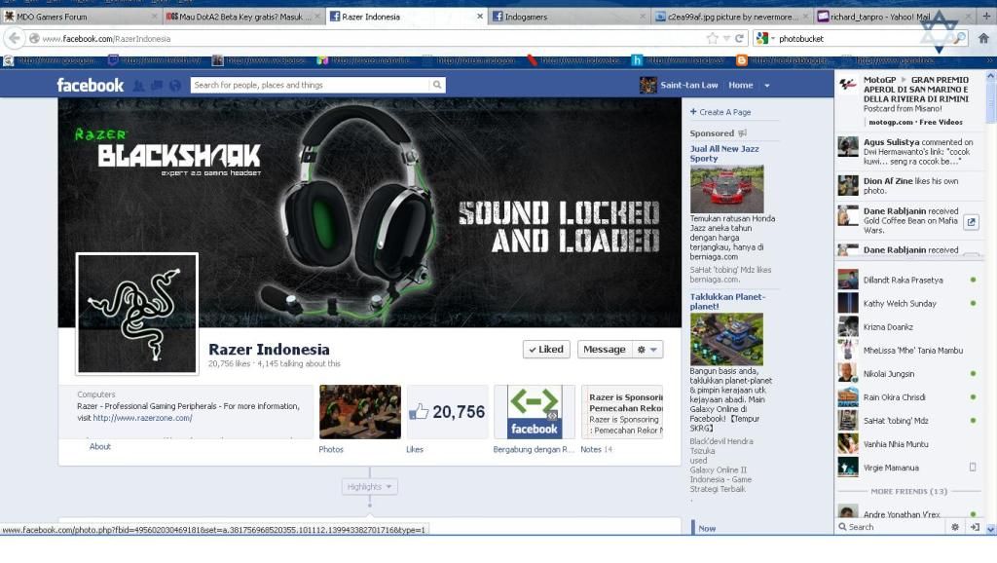Click the Message button
This screenshot has height=563, width=997.
pos(604,350)
